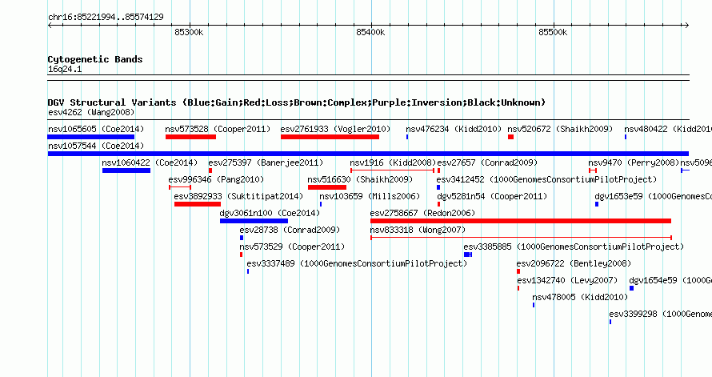Screen dimensions: 712x377
Task: Click the dgv5281n54 (Cooper2011) label
Action: coord(492,196)
